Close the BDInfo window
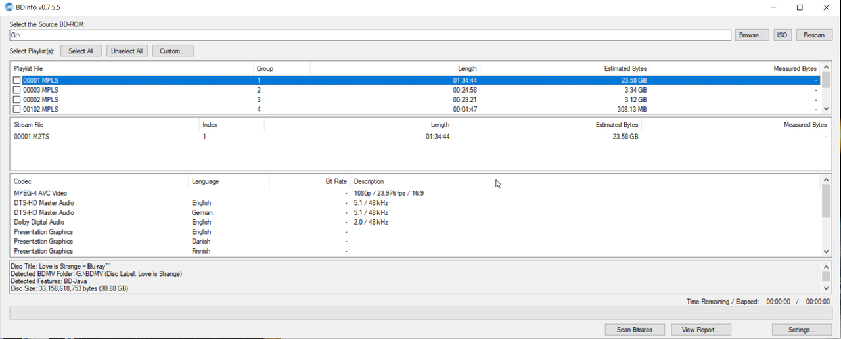The image size is (841, 339). tap(827, 7)
